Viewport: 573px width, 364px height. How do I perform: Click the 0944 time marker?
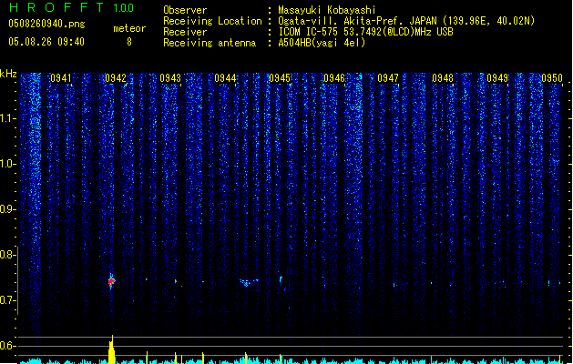tap(225, 78)
